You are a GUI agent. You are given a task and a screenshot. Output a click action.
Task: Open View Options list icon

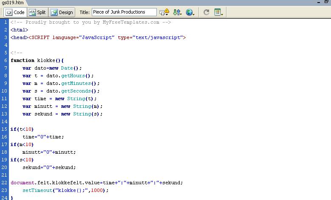coord(218,12)
